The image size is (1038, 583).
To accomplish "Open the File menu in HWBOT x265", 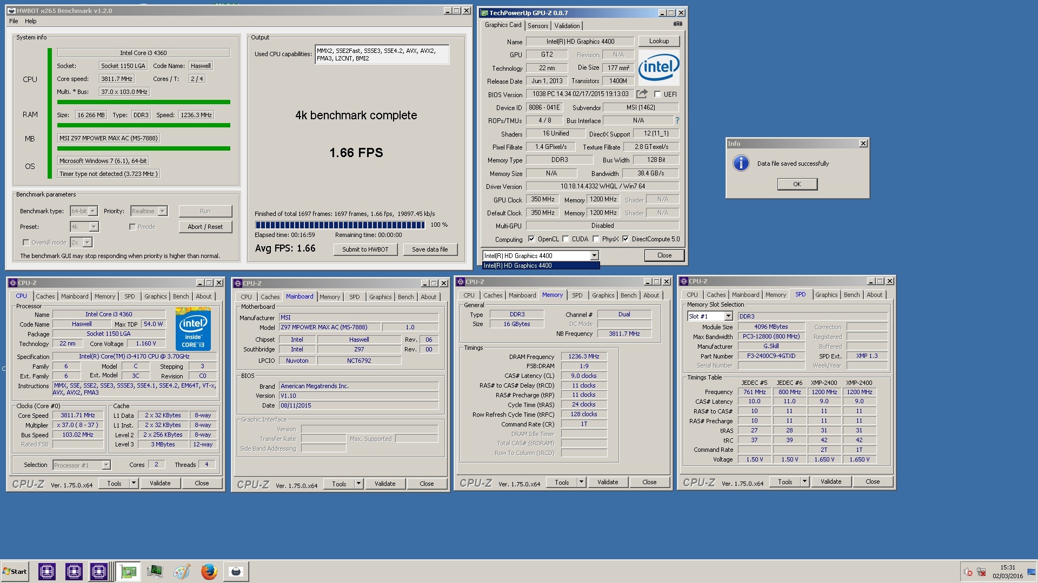I will coord(14,21).
